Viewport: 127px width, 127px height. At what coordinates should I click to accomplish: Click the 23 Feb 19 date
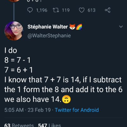coord(39,110)
